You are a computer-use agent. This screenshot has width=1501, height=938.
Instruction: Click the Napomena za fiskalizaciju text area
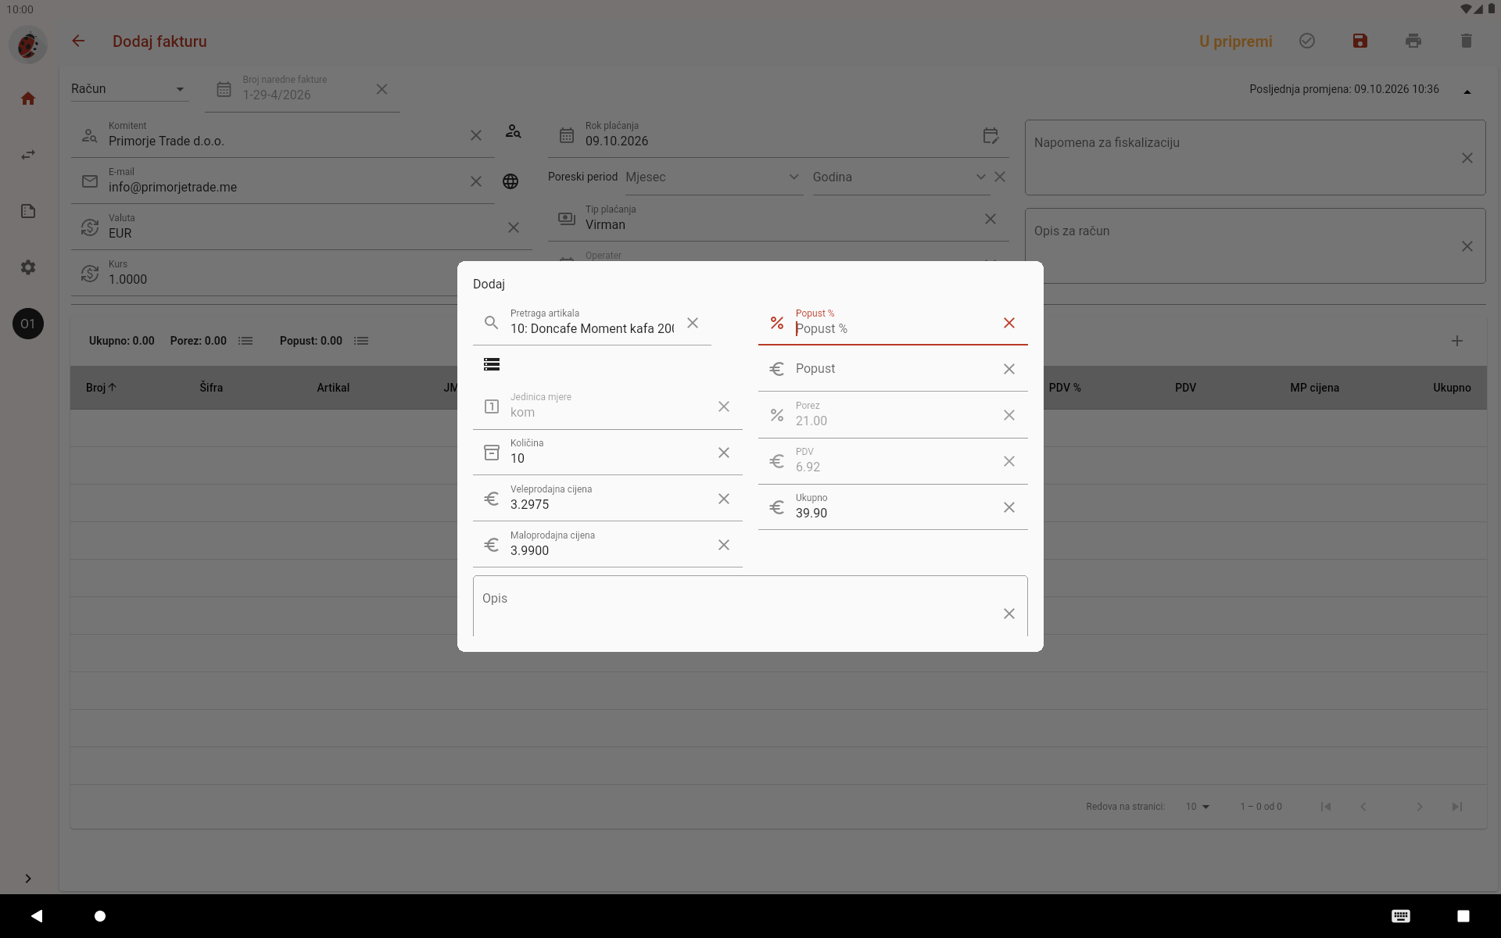tap(1255, 157)
